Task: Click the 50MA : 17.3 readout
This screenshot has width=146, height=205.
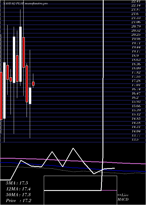Action: (x=18, y=195)
